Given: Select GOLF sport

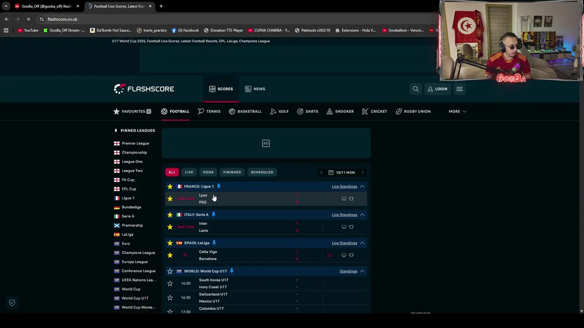Looking at the screenshot, I should [x=279, y=111].
